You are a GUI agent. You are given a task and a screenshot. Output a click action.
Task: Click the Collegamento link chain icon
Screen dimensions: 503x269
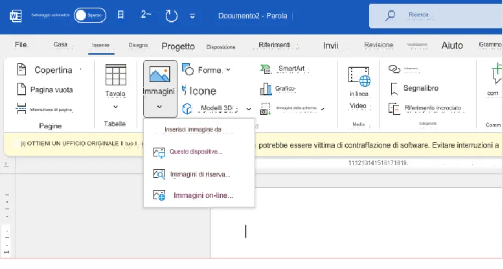(x=394, y=69)
